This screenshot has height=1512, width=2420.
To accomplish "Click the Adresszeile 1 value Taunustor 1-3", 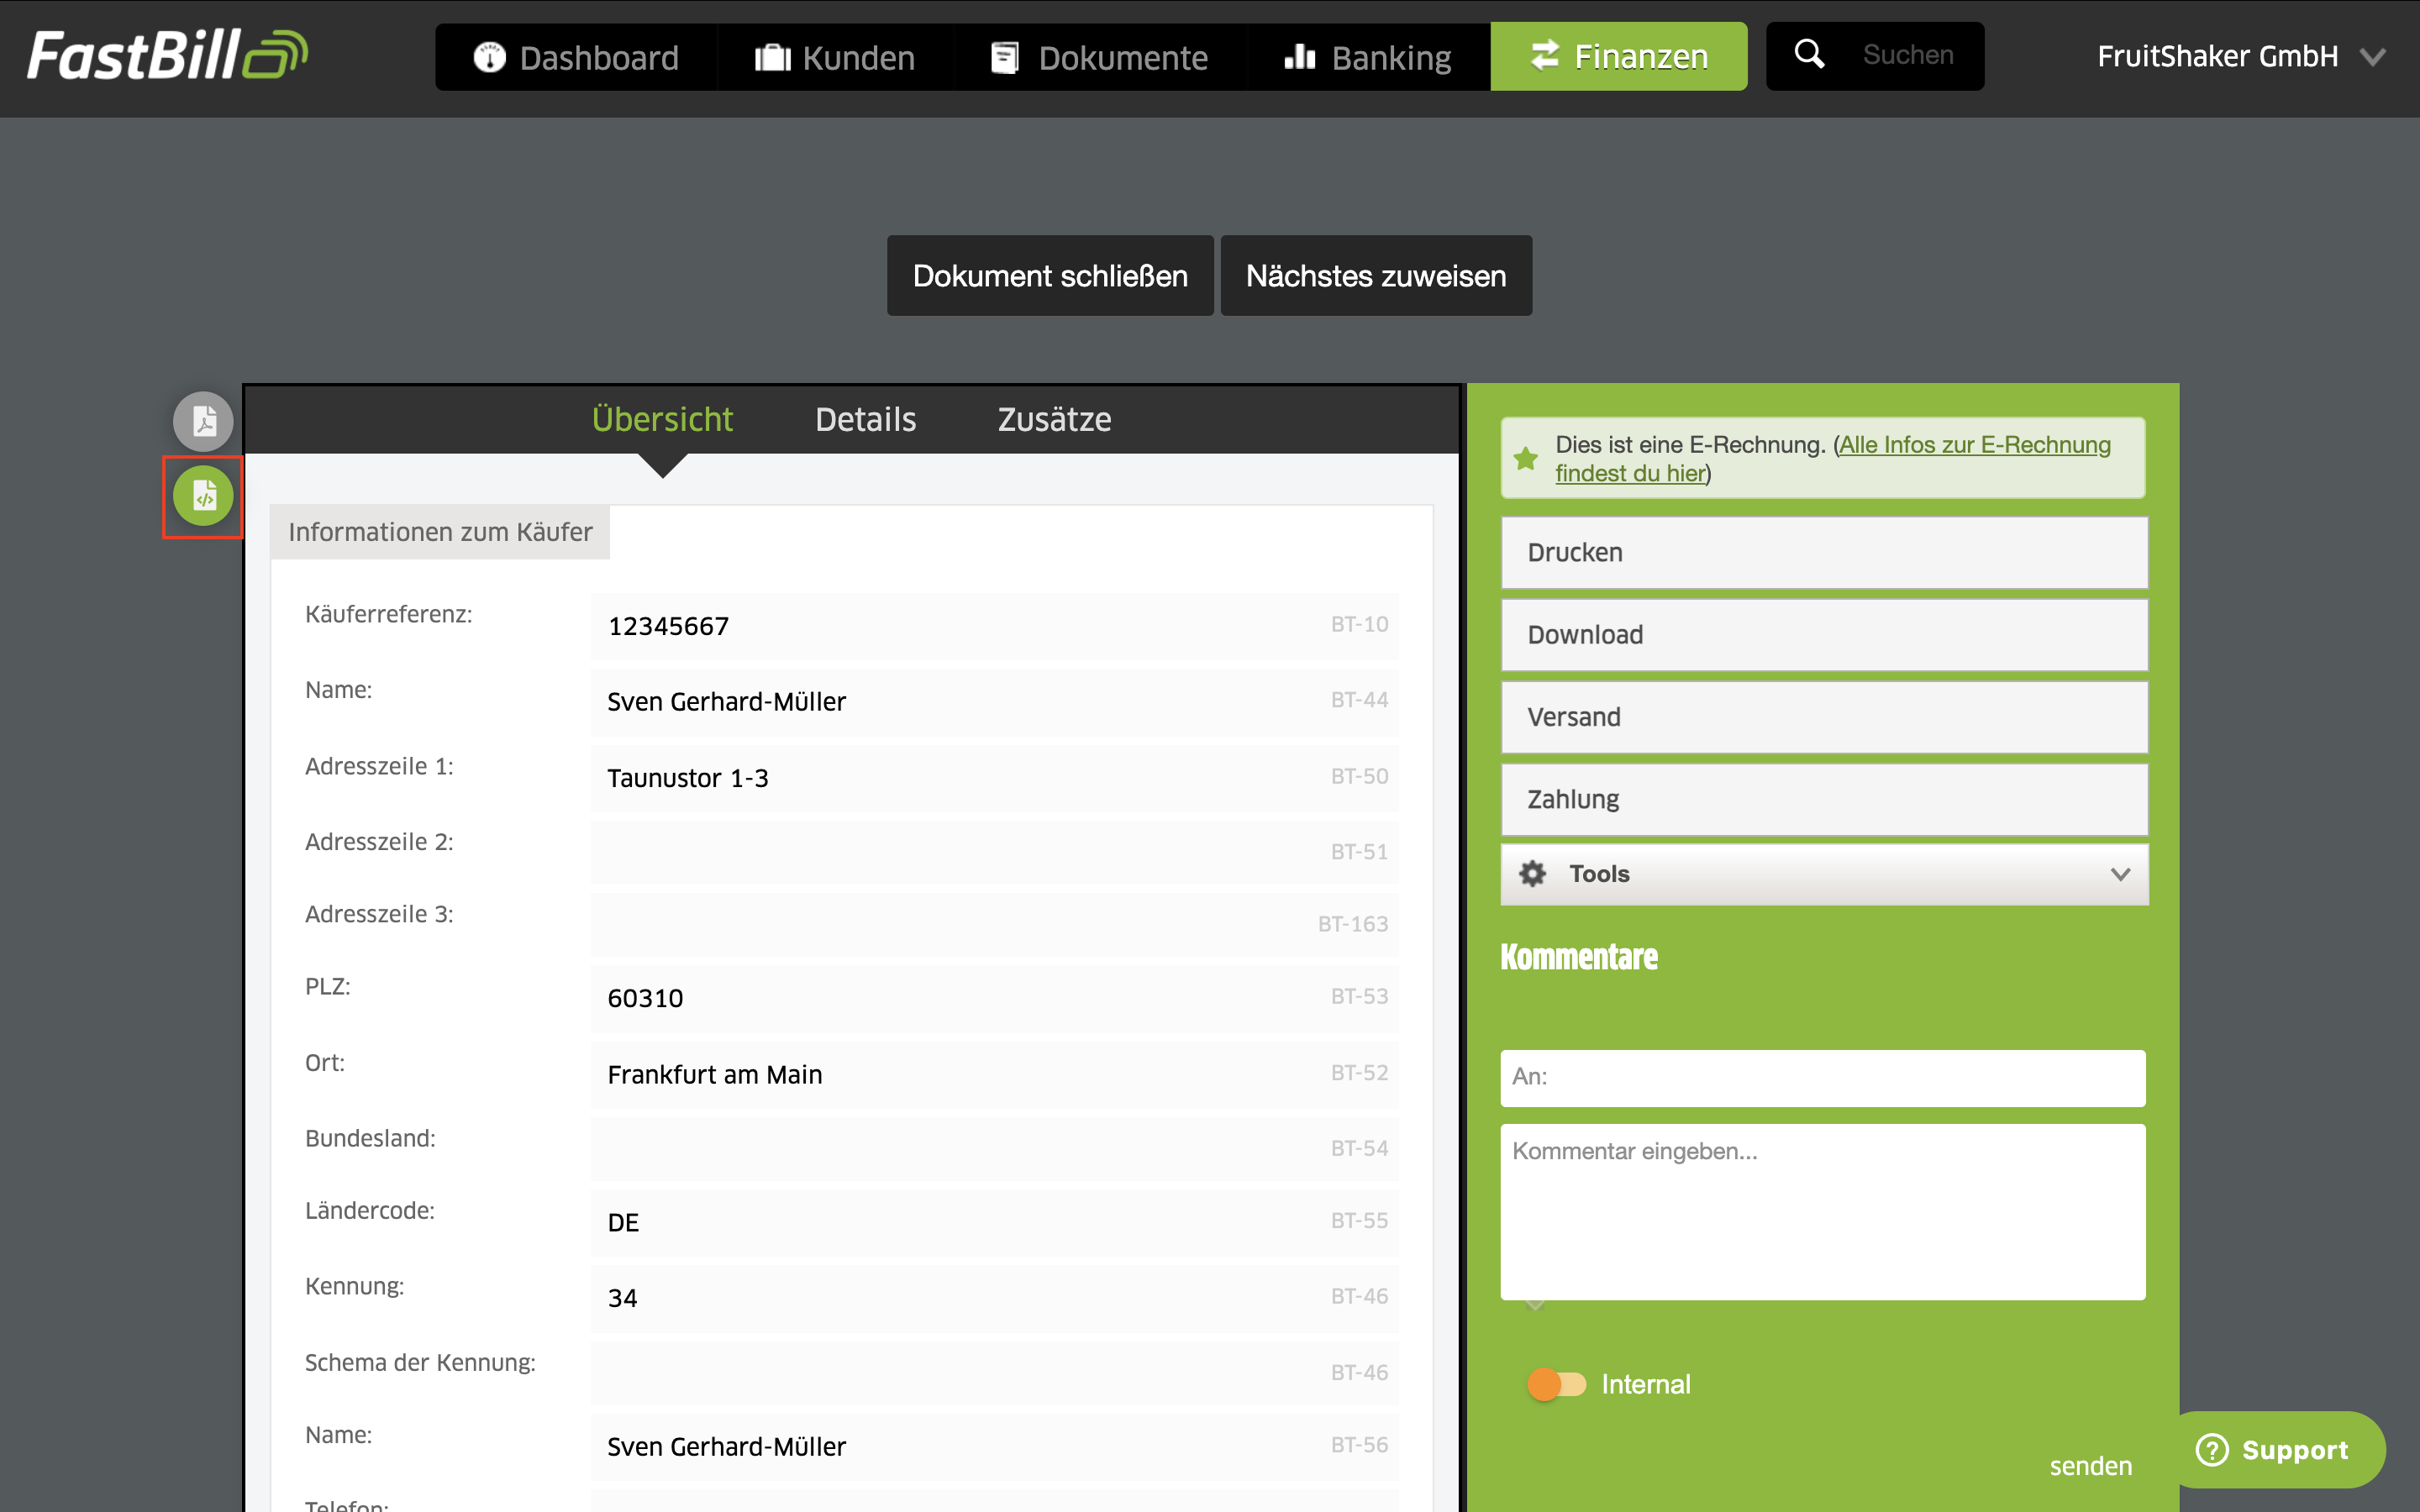I will pyautogui.click(x=688, y=778).
